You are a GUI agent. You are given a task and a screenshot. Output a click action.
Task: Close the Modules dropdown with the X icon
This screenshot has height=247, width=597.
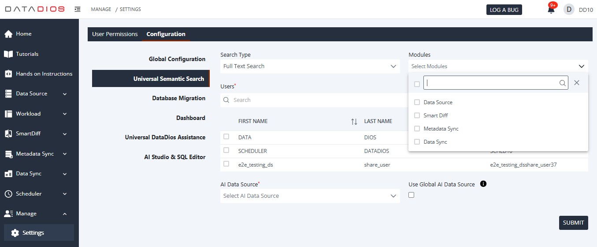point(577,83)
